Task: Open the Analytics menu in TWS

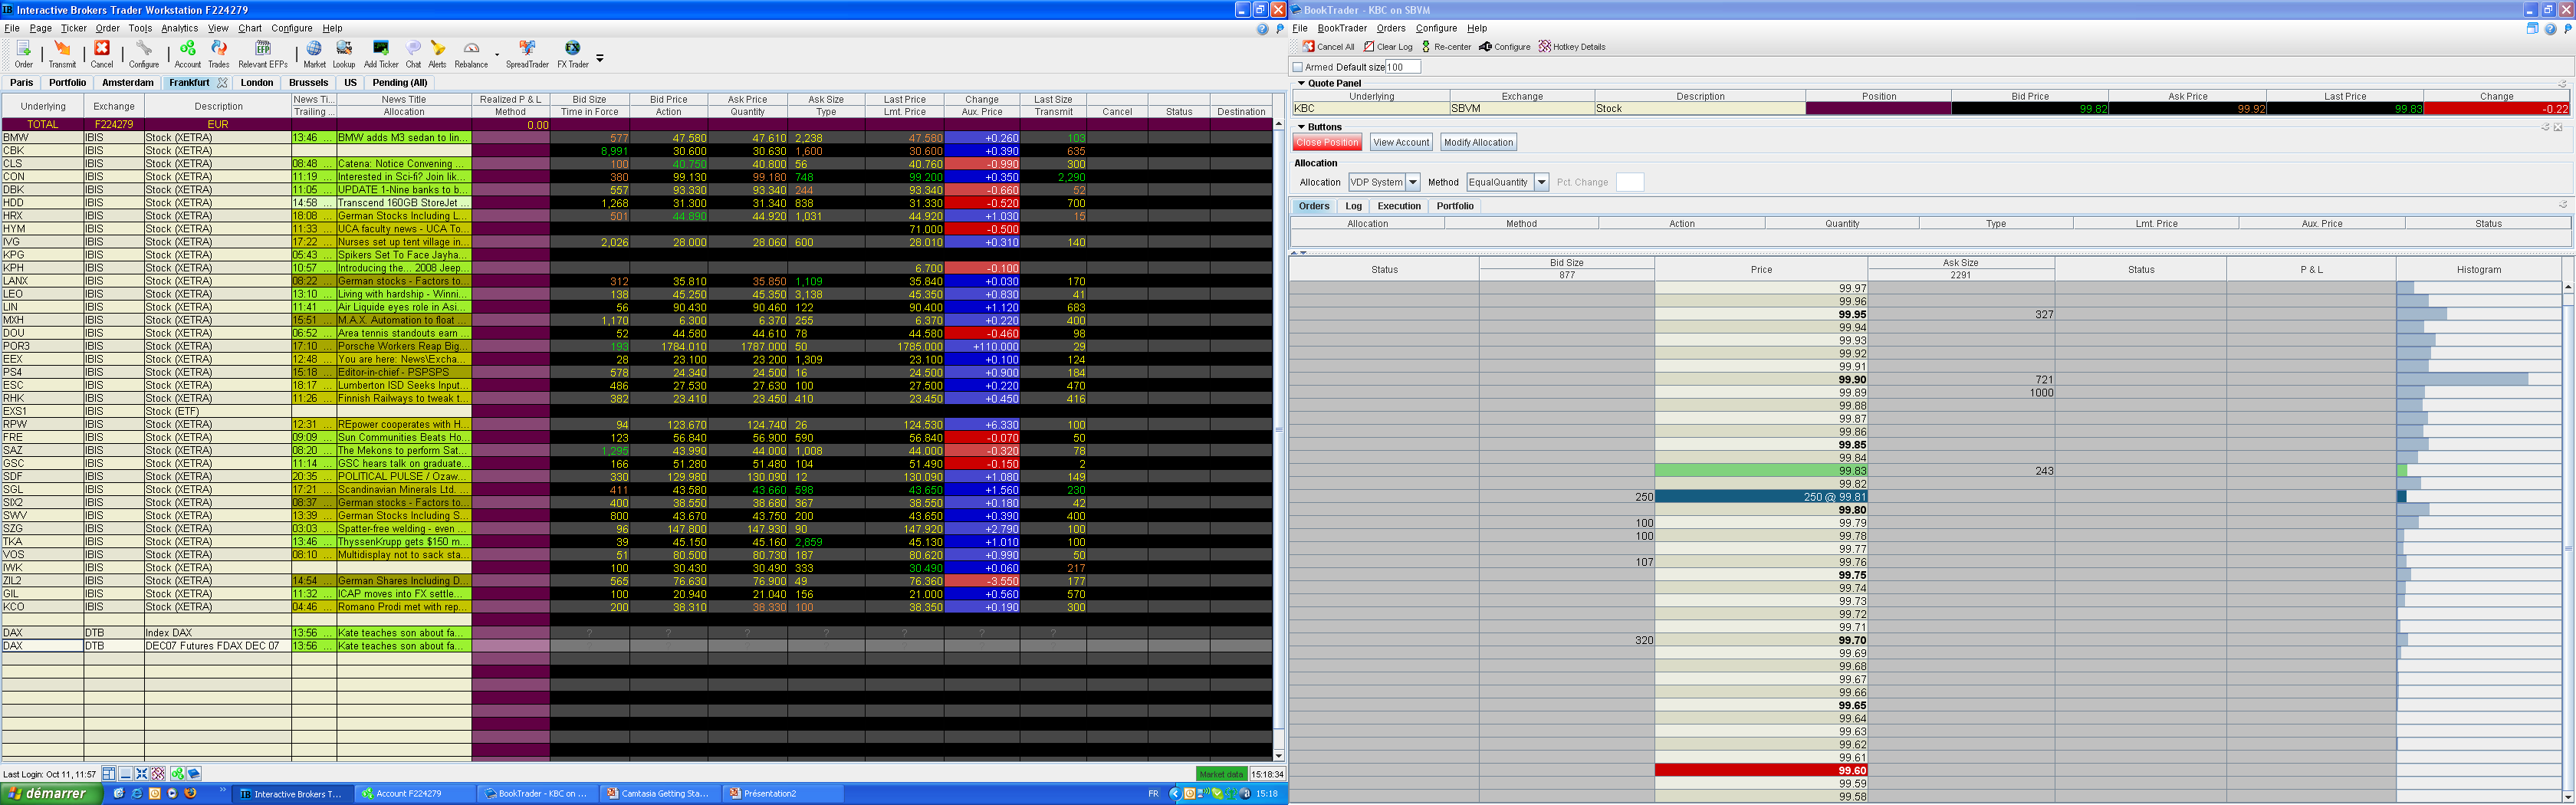Action: coord(179,28)
